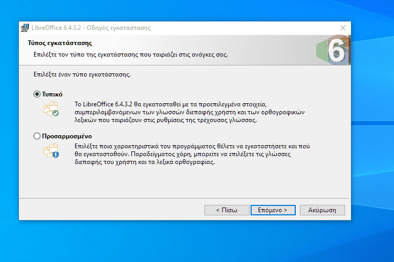The width and height of the screenshot is (394, 262).
Task: Go back with the < Πίσω button
Action: coord(226,210)
